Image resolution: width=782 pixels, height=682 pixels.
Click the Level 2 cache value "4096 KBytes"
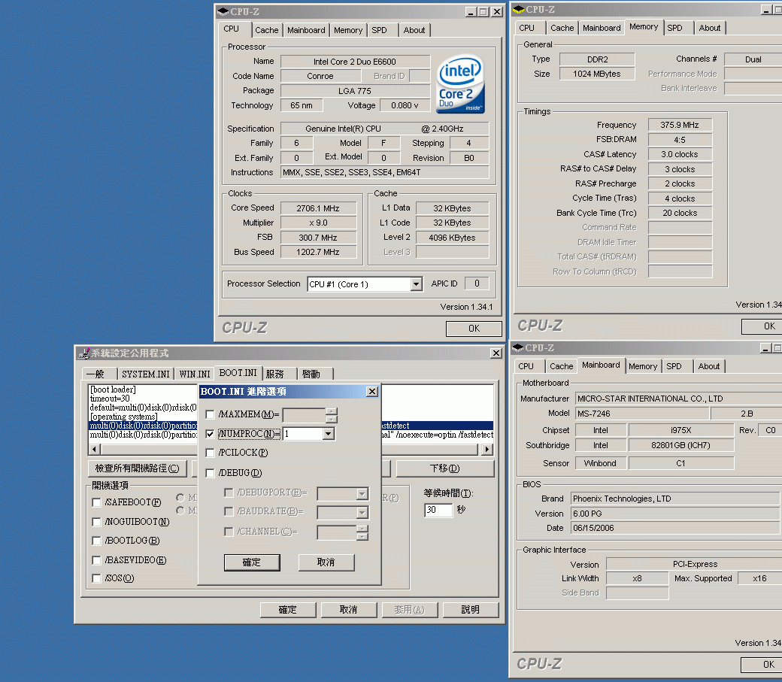[x=453, y=238]
